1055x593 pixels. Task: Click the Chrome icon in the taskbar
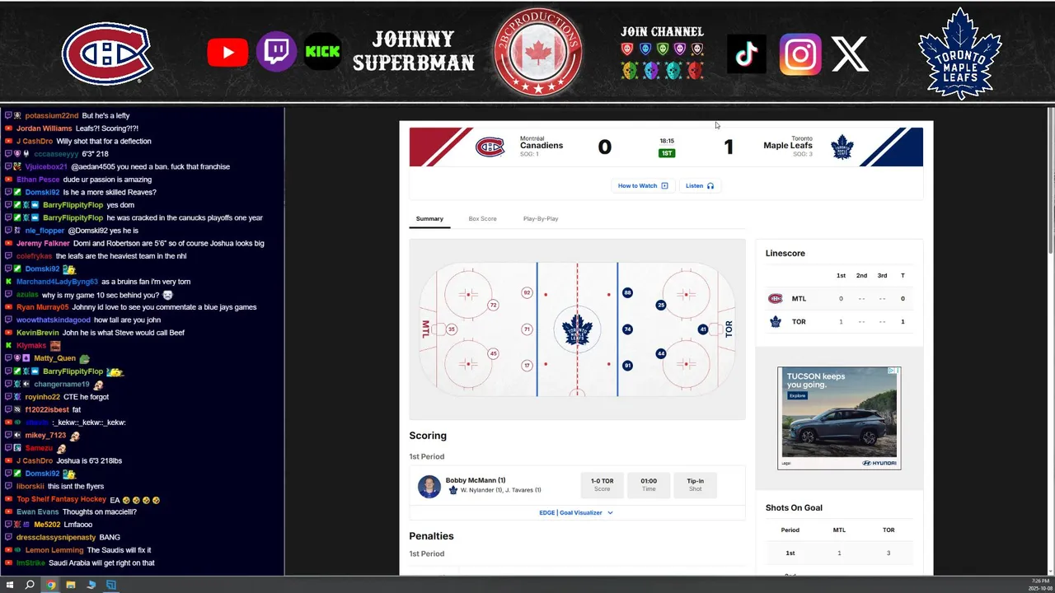[x=50, y=585]
